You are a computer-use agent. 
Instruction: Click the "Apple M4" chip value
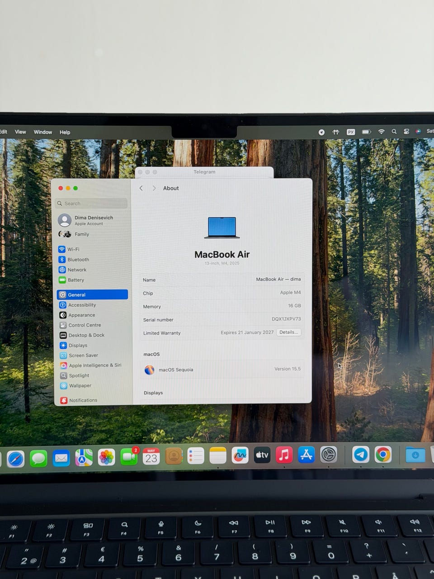tap(290, 292)
